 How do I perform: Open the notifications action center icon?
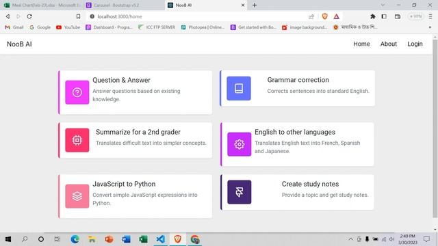tap(426, 239)
